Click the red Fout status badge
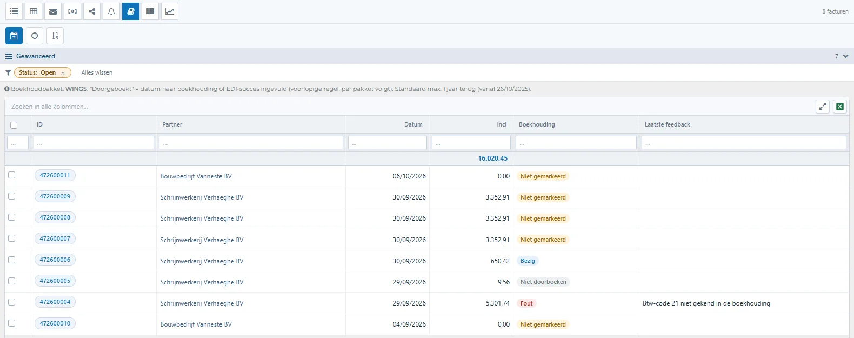 526,303
